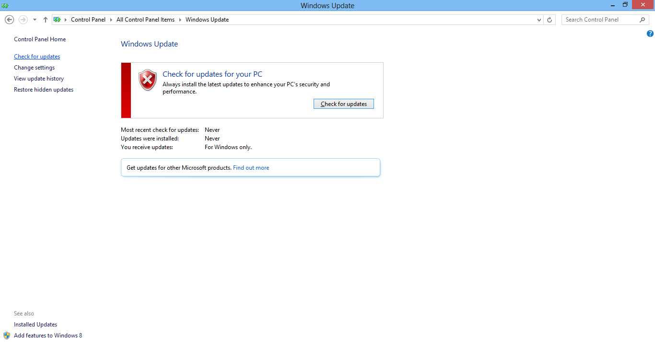Open the recent locations dropdown arrow
This screenshot has width=655, height=349.
[35, 20]
